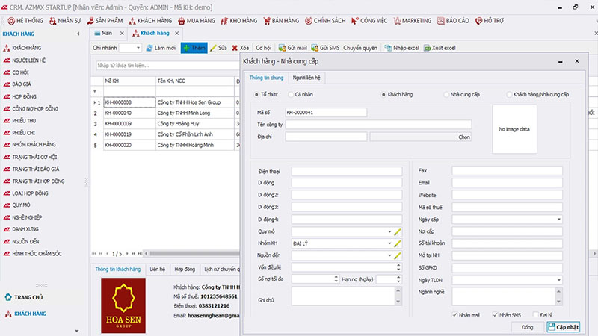
Task: Click Nhập excel import icon
Action: pos(389,48)
